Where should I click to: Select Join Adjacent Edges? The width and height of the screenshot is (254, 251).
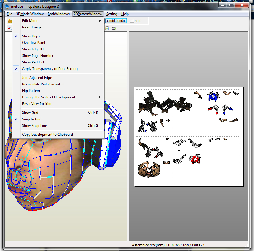pos(58,78)
